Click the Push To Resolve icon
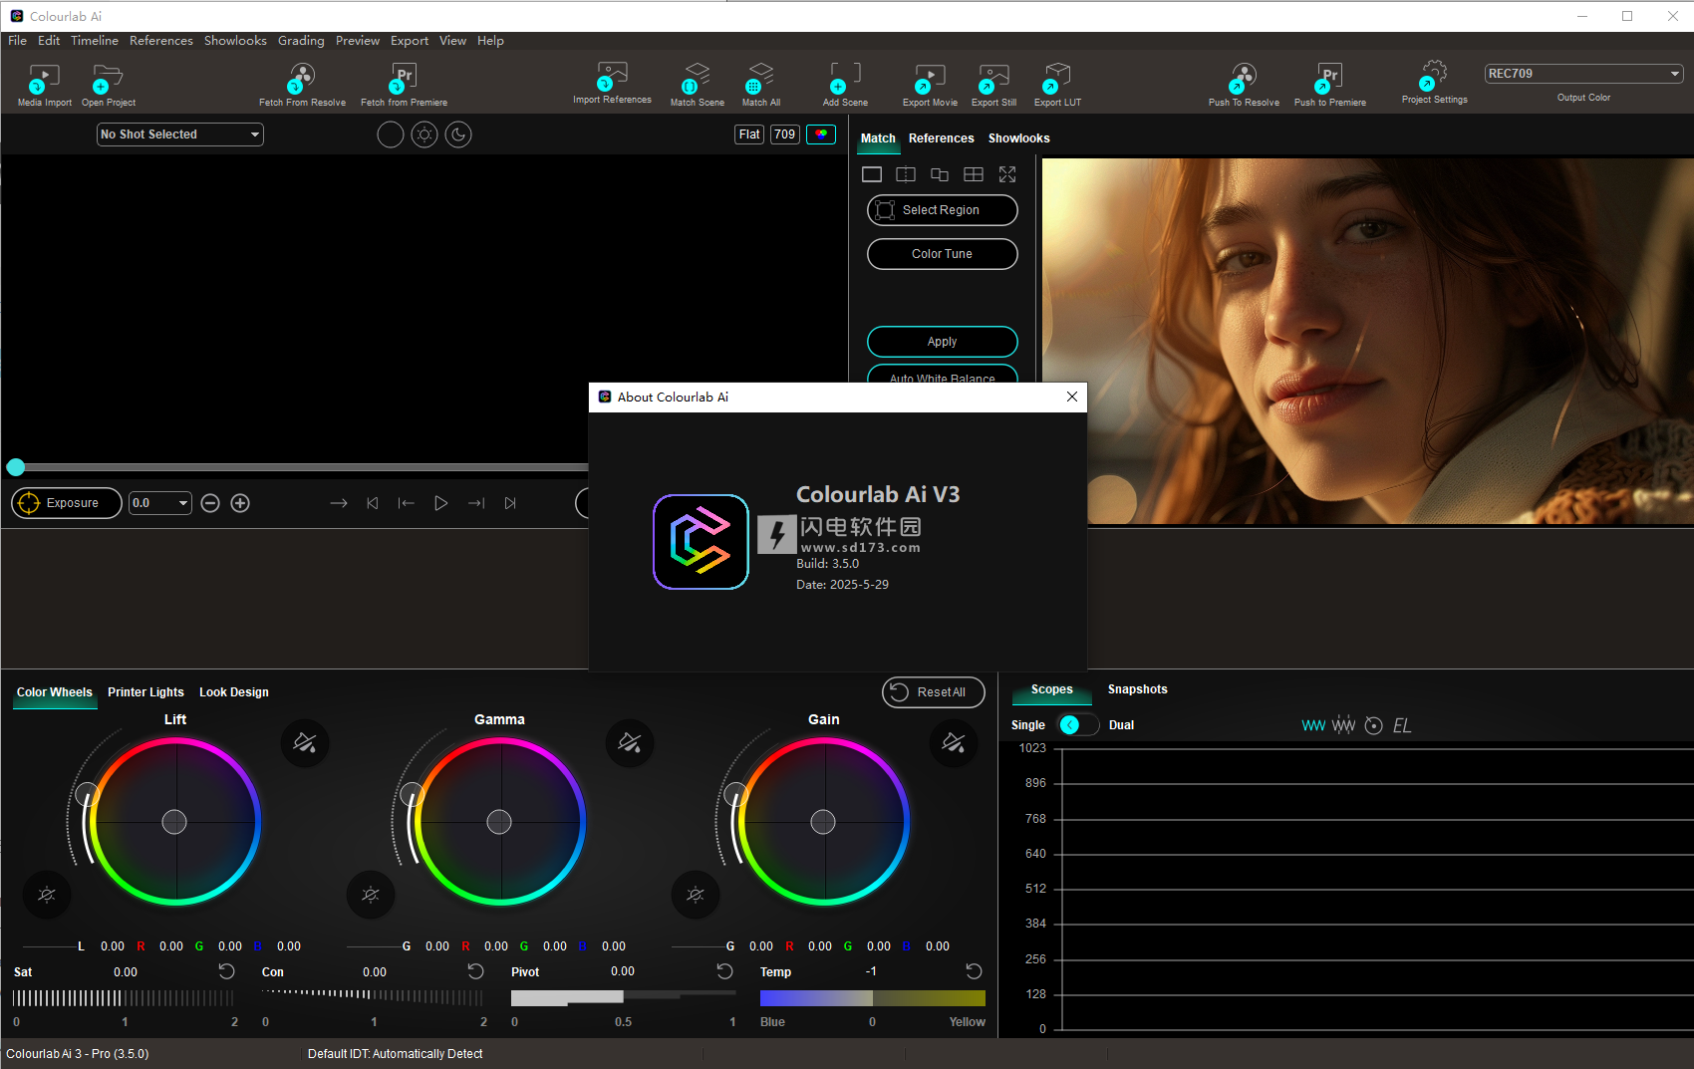 click(1244, 78)
